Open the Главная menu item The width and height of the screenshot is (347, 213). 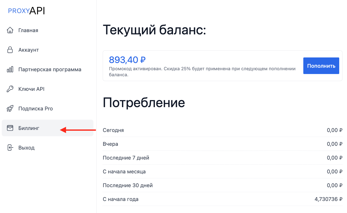28,30
